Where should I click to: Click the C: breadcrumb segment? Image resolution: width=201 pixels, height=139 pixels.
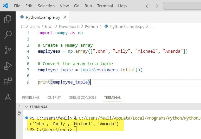22,27
